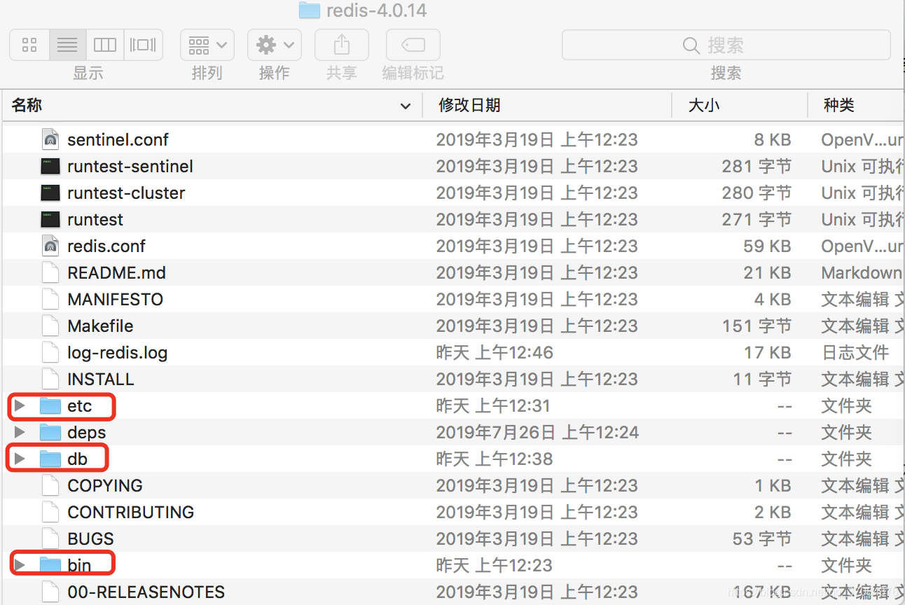Click 昨天 上午12:46 date of log-redis.log
The height and width of the screenshot is (605, 905).
(x=495, y=352)
